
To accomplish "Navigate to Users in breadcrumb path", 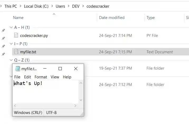I will coord(60,6).
